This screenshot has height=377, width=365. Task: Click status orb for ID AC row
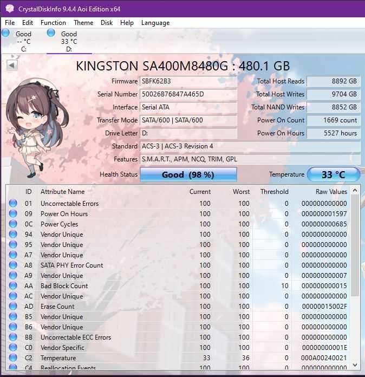click(13, 296)
